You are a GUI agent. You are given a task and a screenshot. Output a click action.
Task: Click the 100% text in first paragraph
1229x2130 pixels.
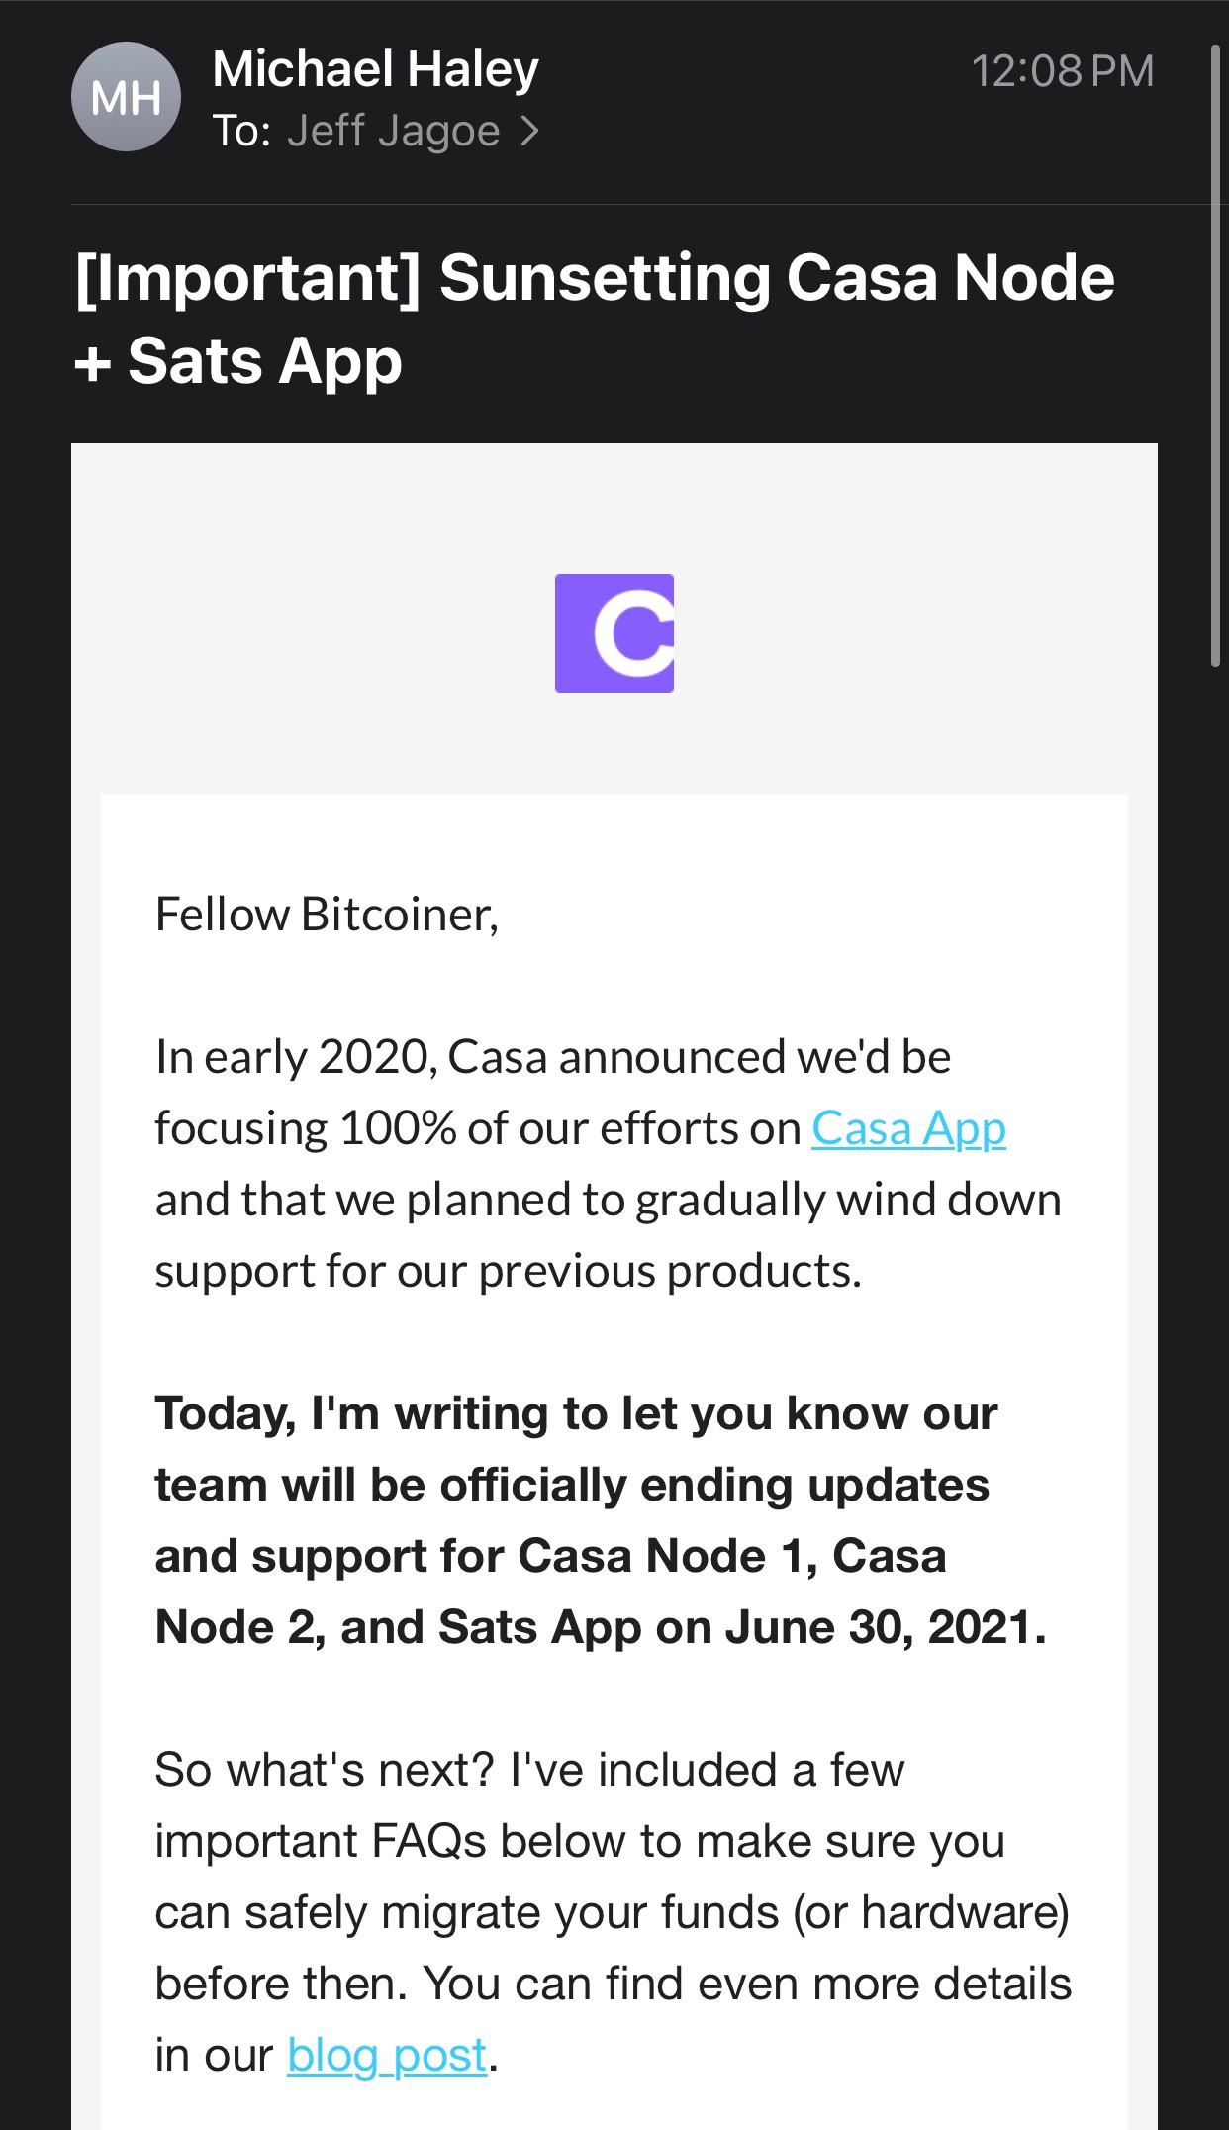pyautogui.click(x=397, y=1128)
